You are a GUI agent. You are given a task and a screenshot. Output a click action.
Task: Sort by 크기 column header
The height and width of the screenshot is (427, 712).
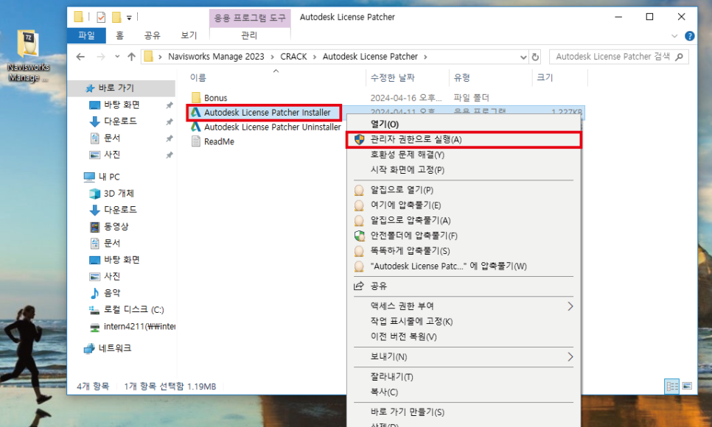(x=545, y=77)
